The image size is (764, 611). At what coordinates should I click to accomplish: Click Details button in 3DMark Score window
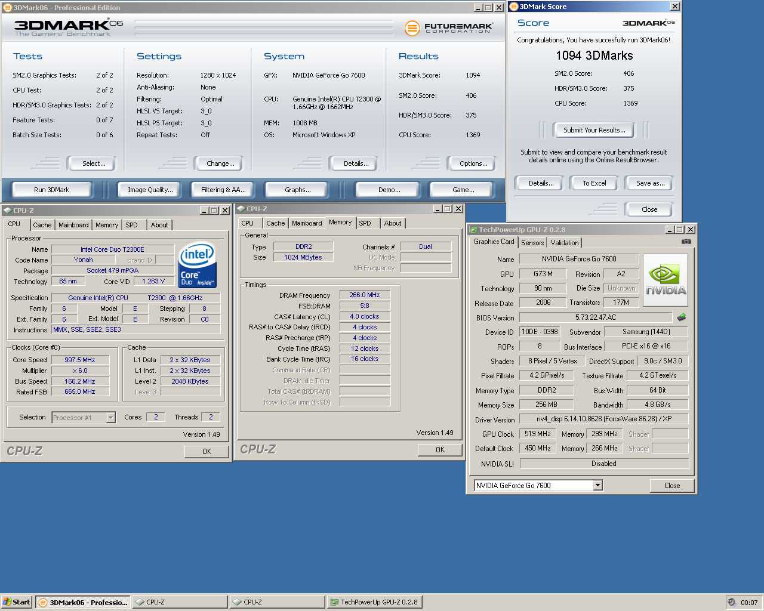tap(541, 183)
